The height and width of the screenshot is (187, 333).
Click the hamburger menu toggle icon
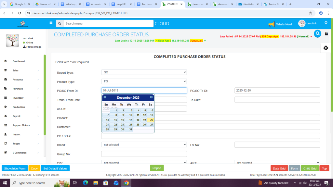click(51, 23)
